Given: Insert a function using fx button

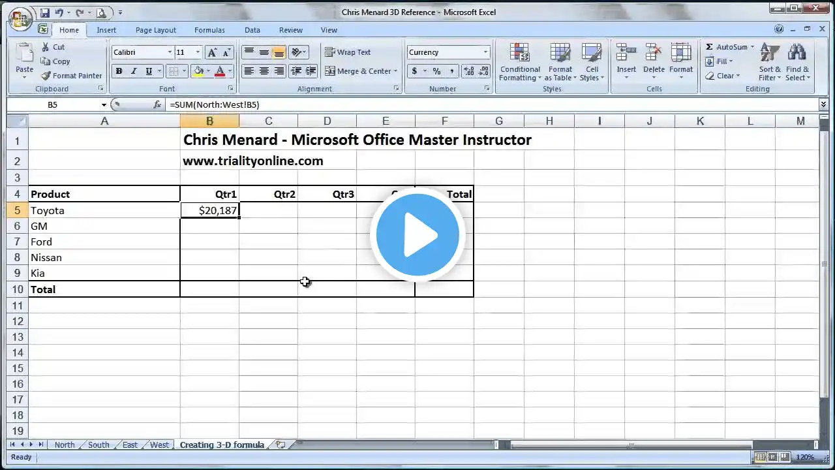Looking at the screenshot, I should [157, 104].
